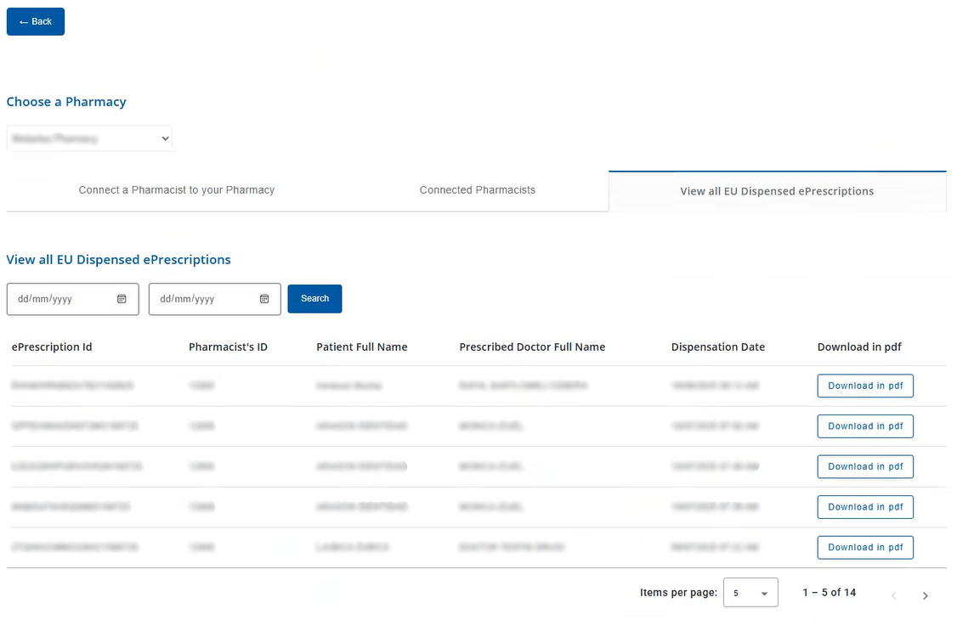Open Connect a Pharmacist to your Pharmacy tab
The width and height of the screenshot is (957, 620).
click(177, 190)
